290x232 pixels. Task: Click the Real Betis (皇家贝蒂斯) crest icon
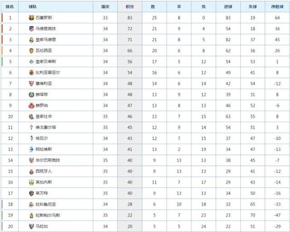(x=31, y=61)
